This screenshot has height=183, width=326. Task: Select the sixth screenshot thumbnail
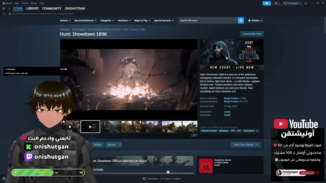[x=172, y=127]
